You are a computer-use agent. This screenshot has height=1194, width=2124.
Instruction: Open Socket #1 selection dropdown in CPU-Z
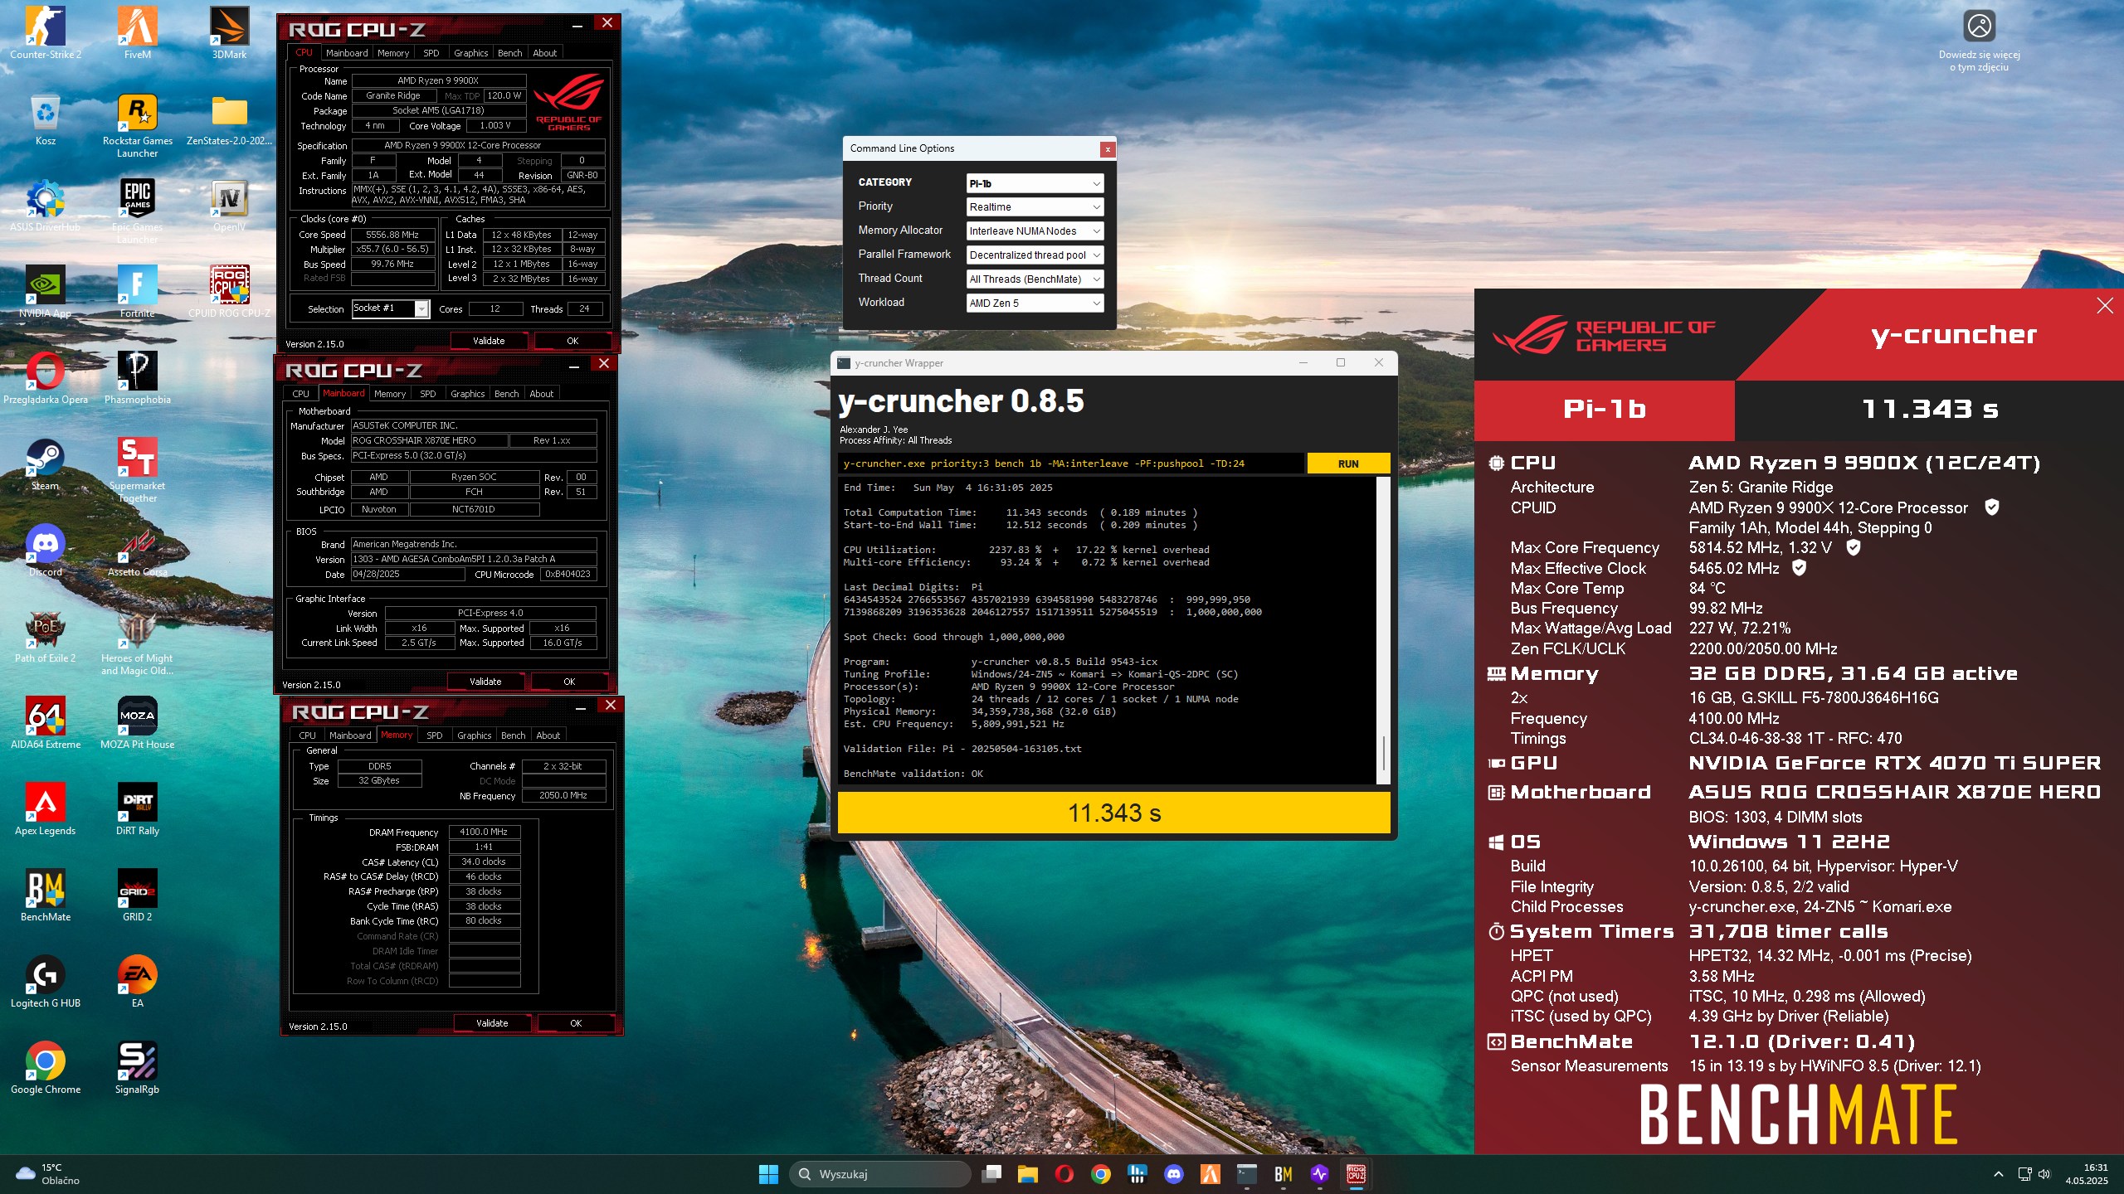point(390,308)
